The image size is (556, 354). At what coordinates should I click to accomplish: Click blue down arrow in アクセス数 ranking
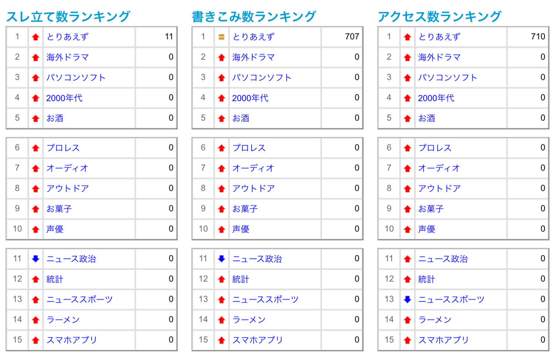407,299
